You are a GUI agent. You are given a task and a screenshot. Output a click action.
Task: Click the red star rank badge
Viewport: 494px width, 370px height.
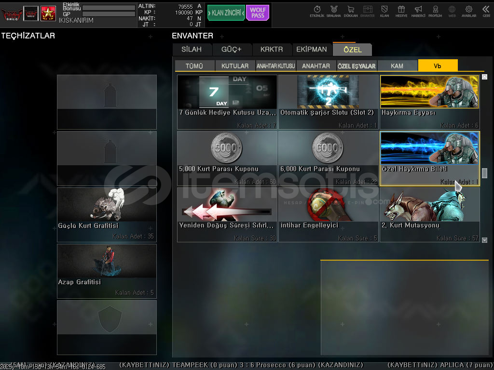(48, 13)
